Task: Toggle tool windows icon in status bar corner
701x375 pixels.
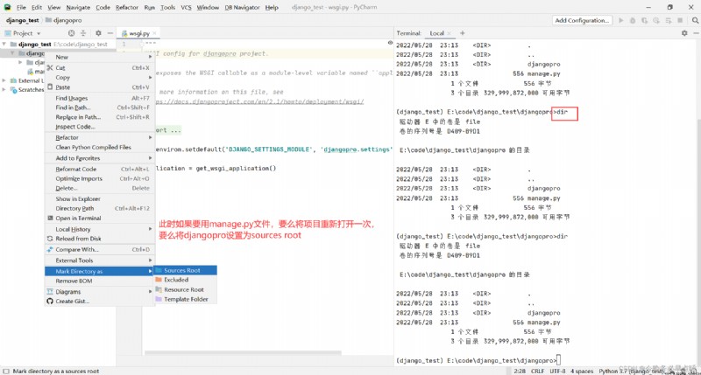Action: (x=6, y=371)
